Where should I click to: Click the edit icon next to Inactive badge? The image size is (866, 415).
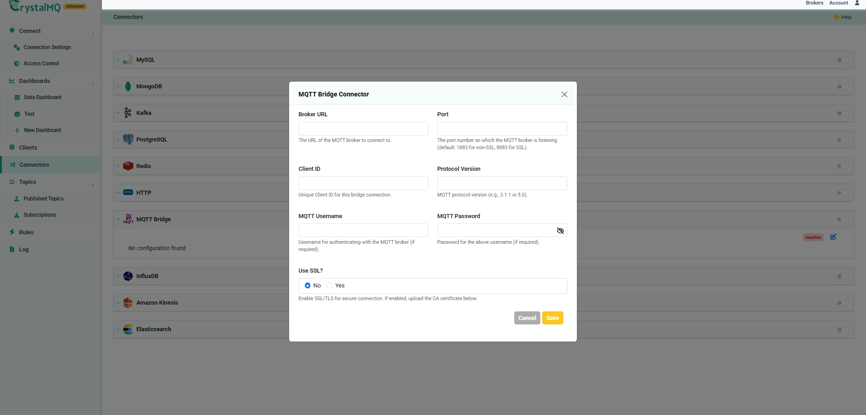pos(833,237)
